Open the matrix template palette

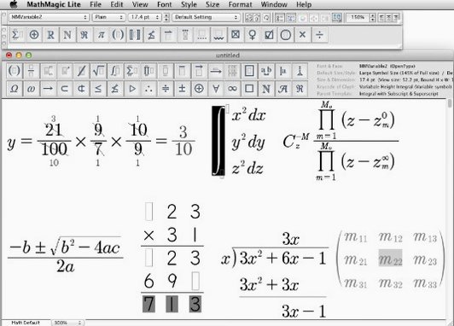pyautogui.click(x=232, y=71)
